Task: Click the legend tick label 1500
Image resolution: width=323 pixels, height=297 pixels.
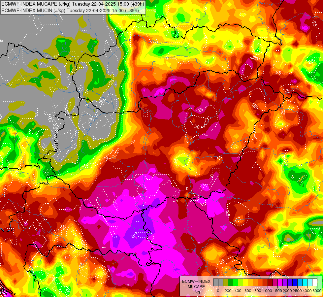Action: 277,291
